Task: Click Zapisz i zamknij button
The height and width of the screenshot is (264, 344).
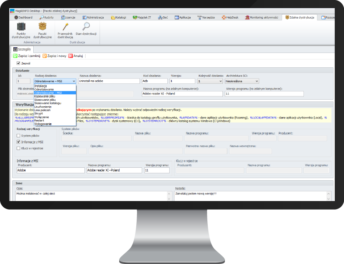Action: [27, 56]
